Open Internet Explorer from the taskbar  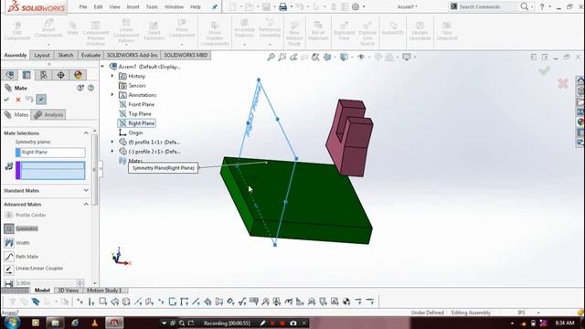click(x=75, y=323)
